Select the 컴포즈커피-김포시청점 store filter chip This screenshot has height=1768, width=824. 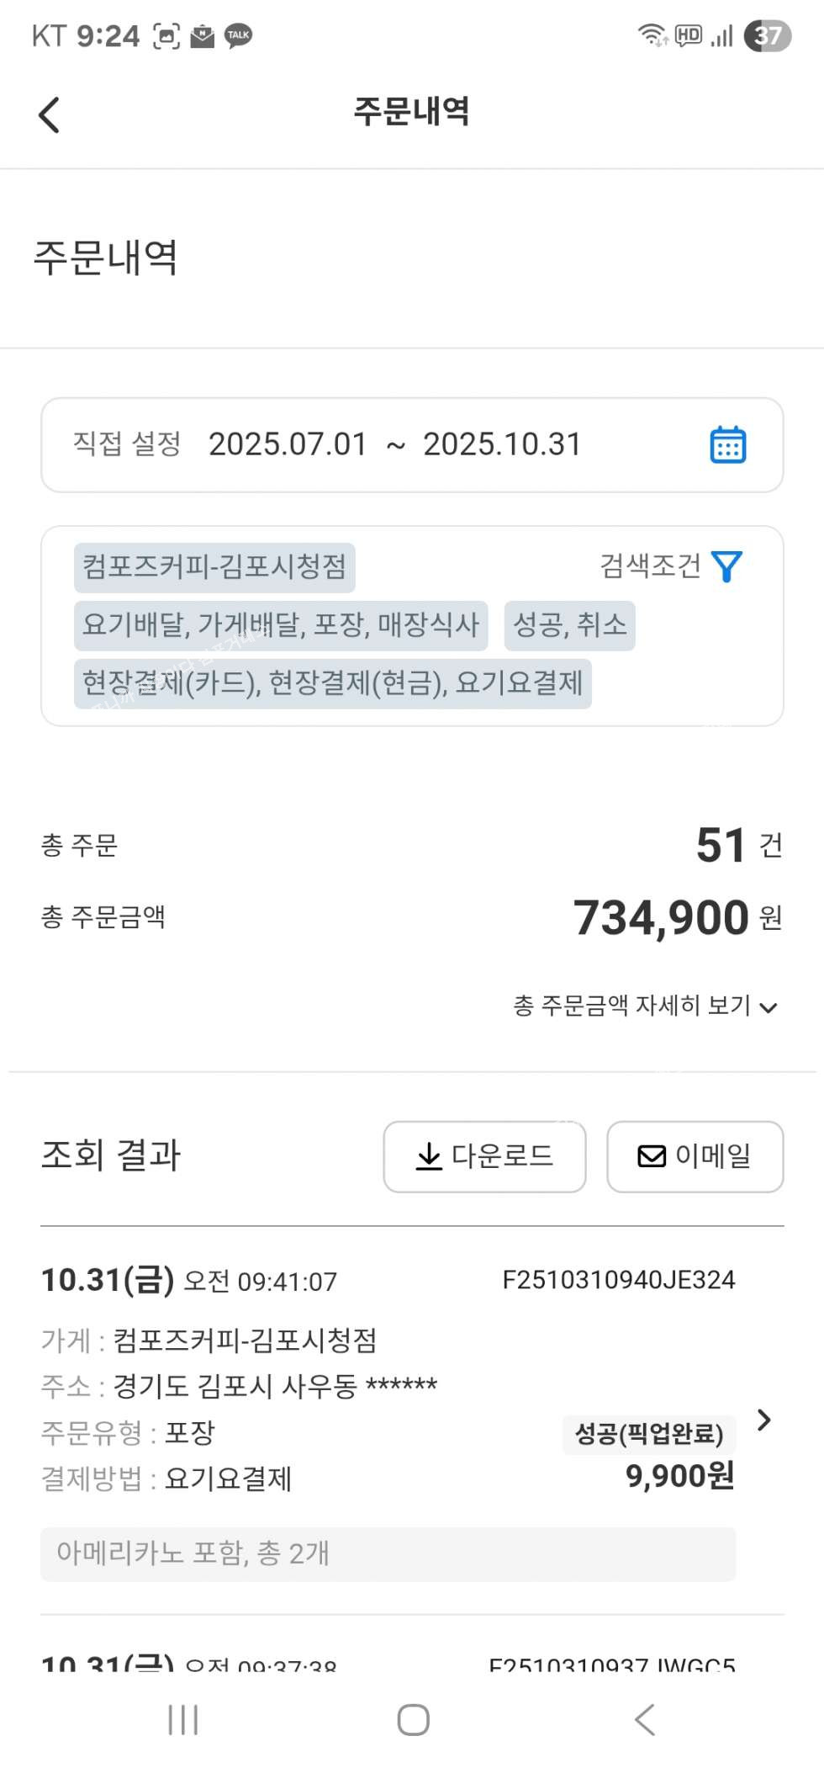coord(214,566)
